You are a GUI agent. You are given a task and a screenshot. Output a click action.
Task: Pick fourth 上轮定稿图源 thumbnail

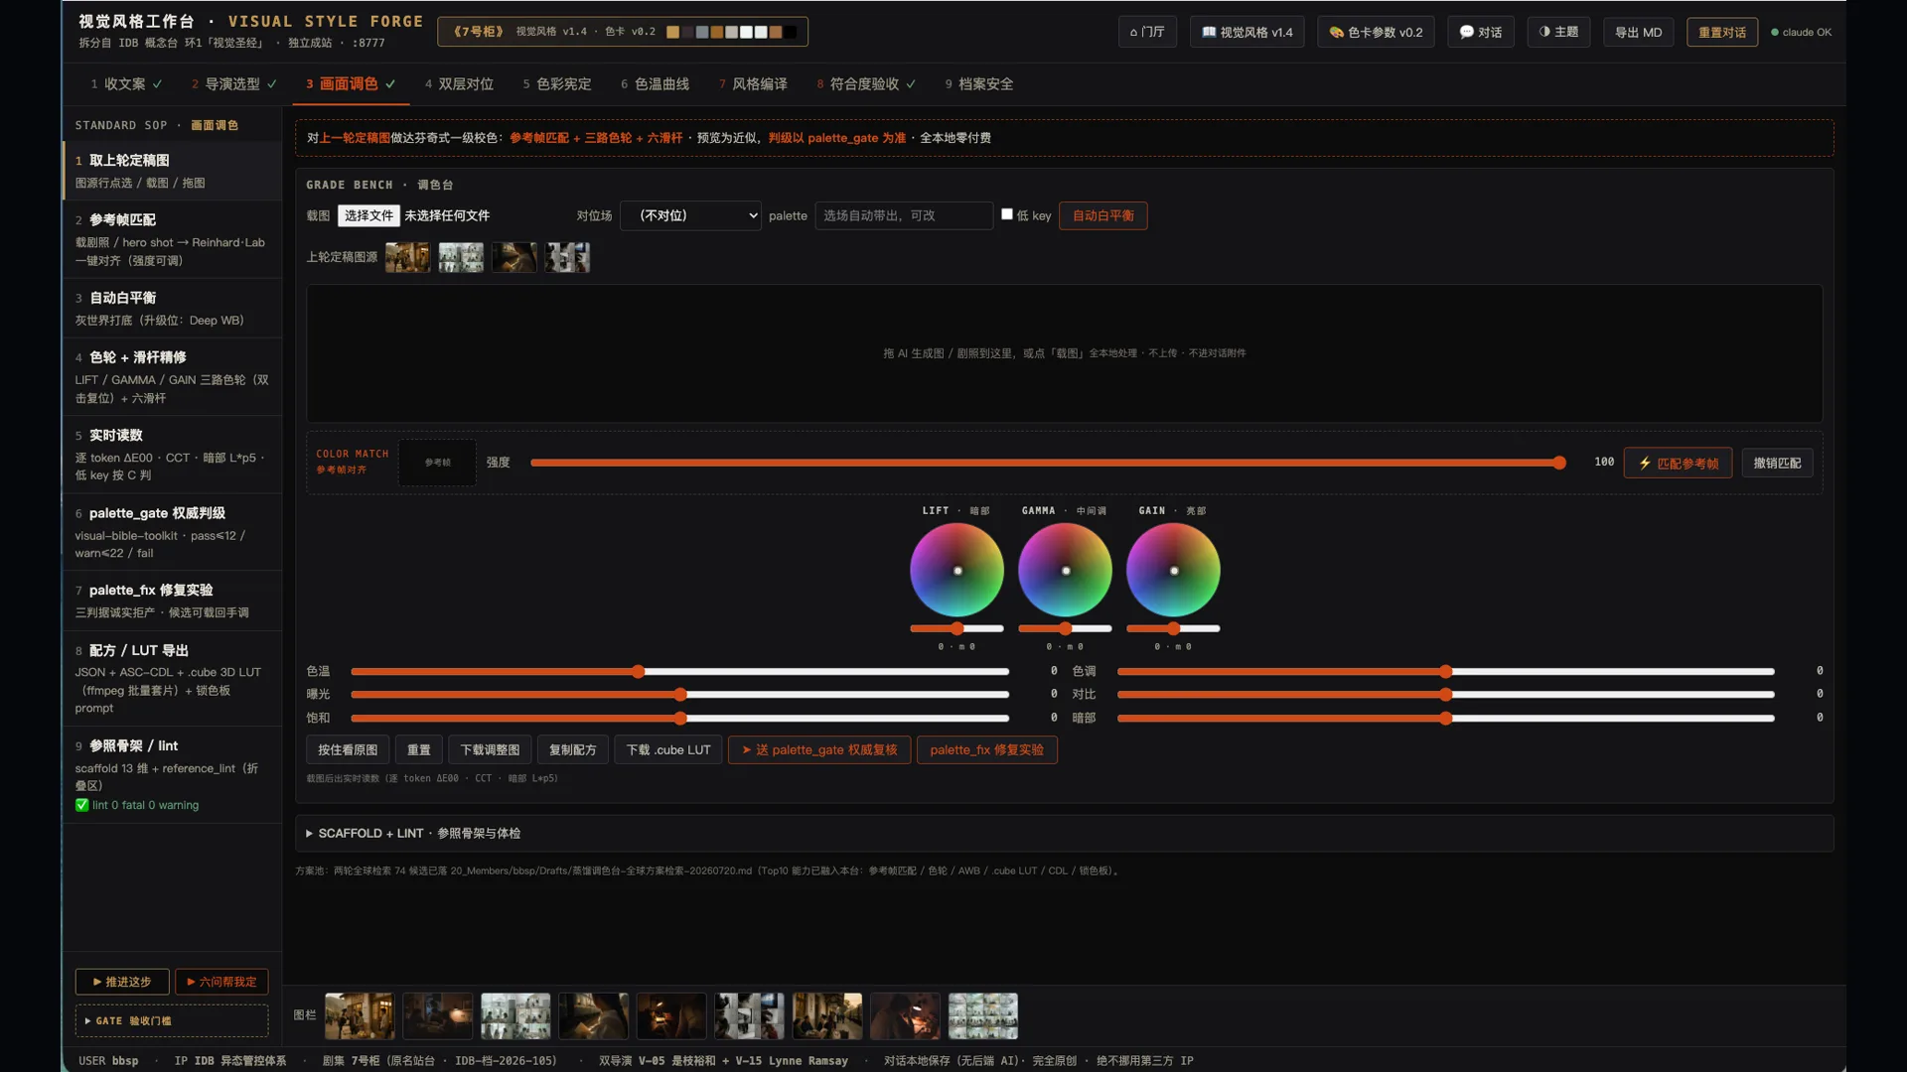(x=567, y=257)
